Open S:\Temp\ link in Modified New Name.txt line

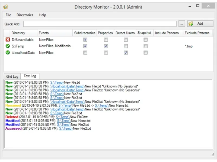pos(64,121)
